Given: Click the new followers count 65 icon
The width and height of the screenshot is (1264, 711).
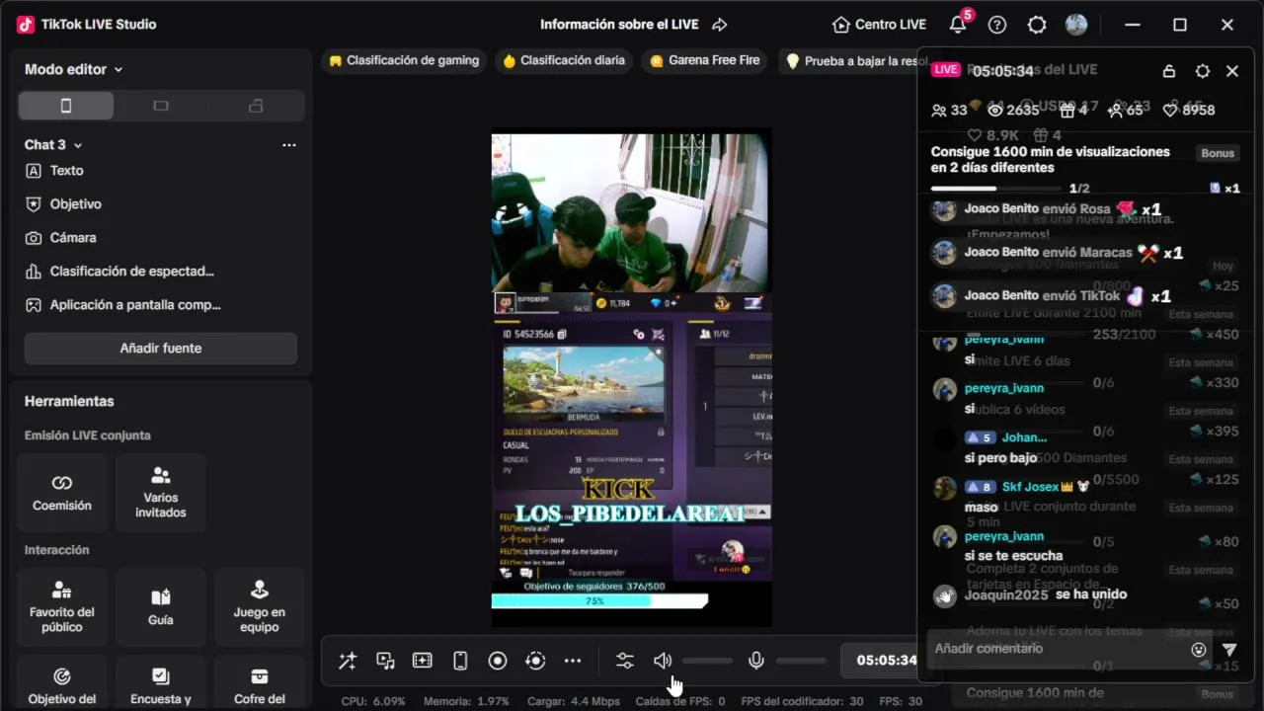Looking at the screenshot, I should point(1116,111).
